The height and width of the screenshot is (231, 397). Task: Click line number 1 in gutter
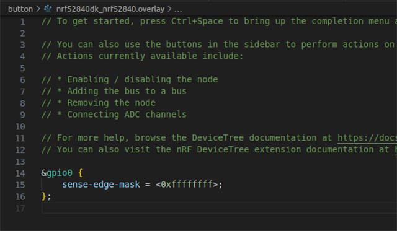[x=22, y=22]
